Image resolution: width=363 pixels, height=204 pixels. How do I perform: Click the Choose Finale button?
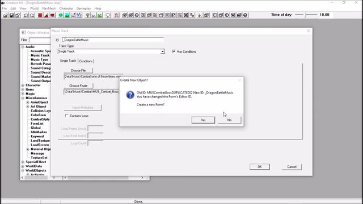(78, 86)
